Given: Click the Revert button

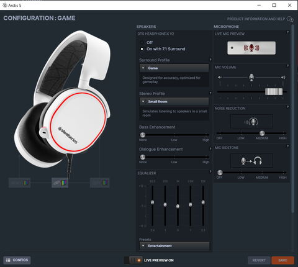Looking at the screenshot, I should click(x=259, y=260).
